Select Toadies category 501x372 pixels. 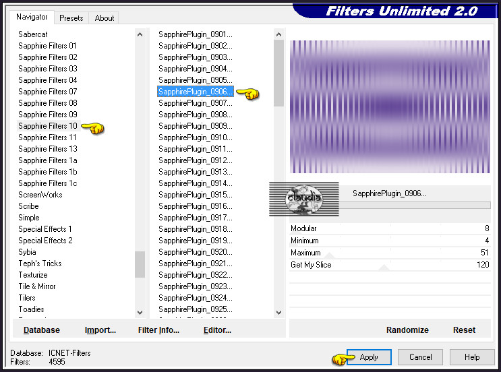pos(31,309)
